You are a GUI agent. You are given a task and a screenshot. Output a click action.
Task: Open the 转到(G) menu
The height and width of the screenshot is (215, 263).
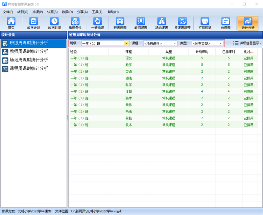pos(23,12)
